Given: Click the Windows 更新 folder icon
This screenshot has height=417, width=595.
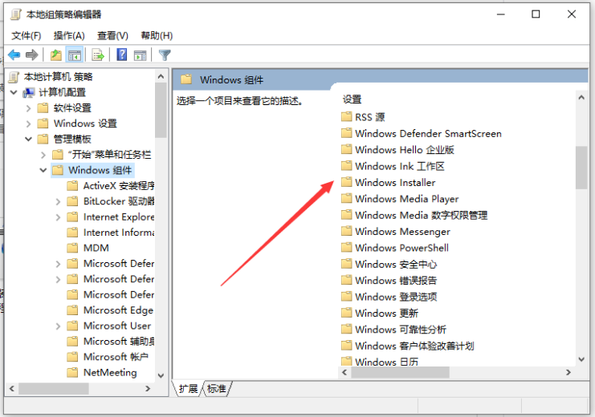Looking at the screenshot, I should pos(346,313).
